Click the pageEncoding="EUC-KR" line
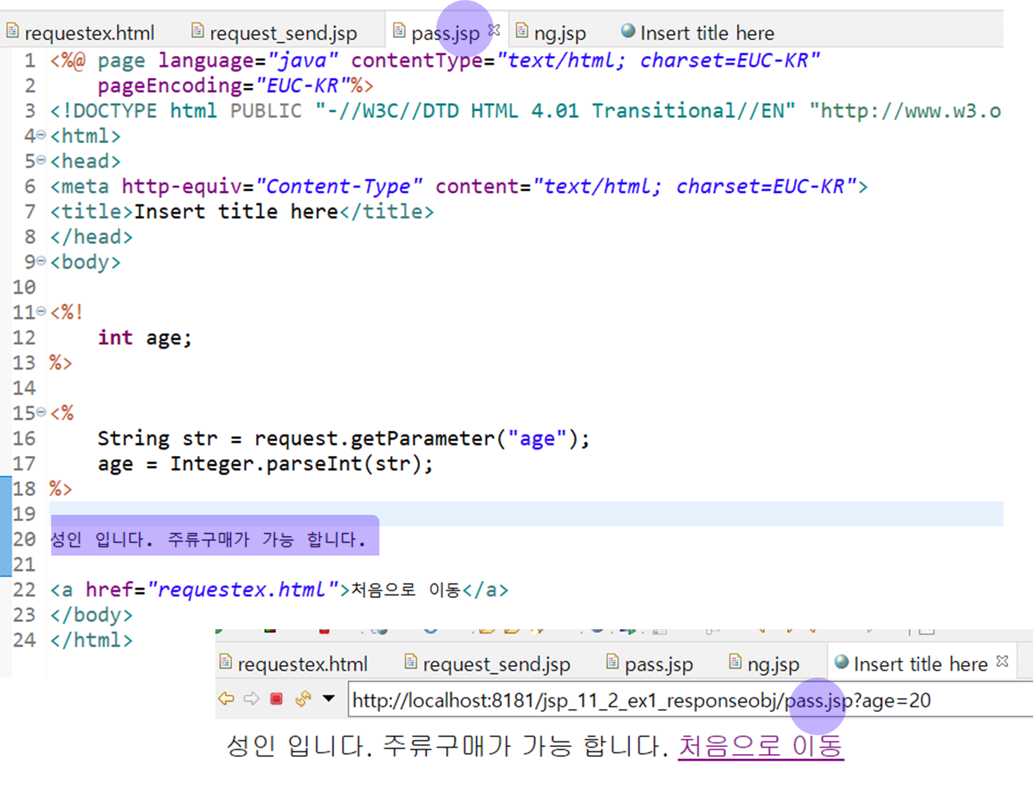Image resolution: width=1033 pixels, height=806 pixels. tap(236, 85)
